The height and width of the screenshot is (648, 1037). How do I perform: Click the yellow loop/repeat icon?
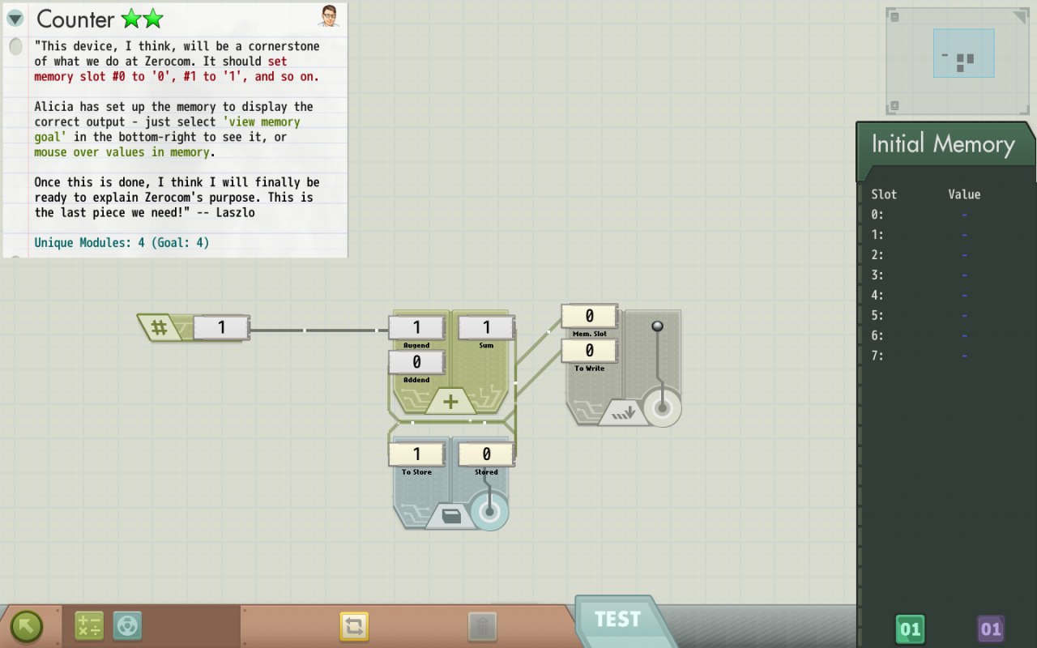tap(354, 626)
